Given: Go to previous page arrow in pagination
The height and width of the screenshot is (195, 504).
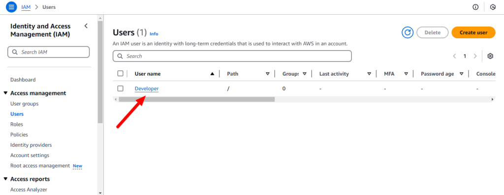Looking at the screenshot, I should tap(454, 56).
